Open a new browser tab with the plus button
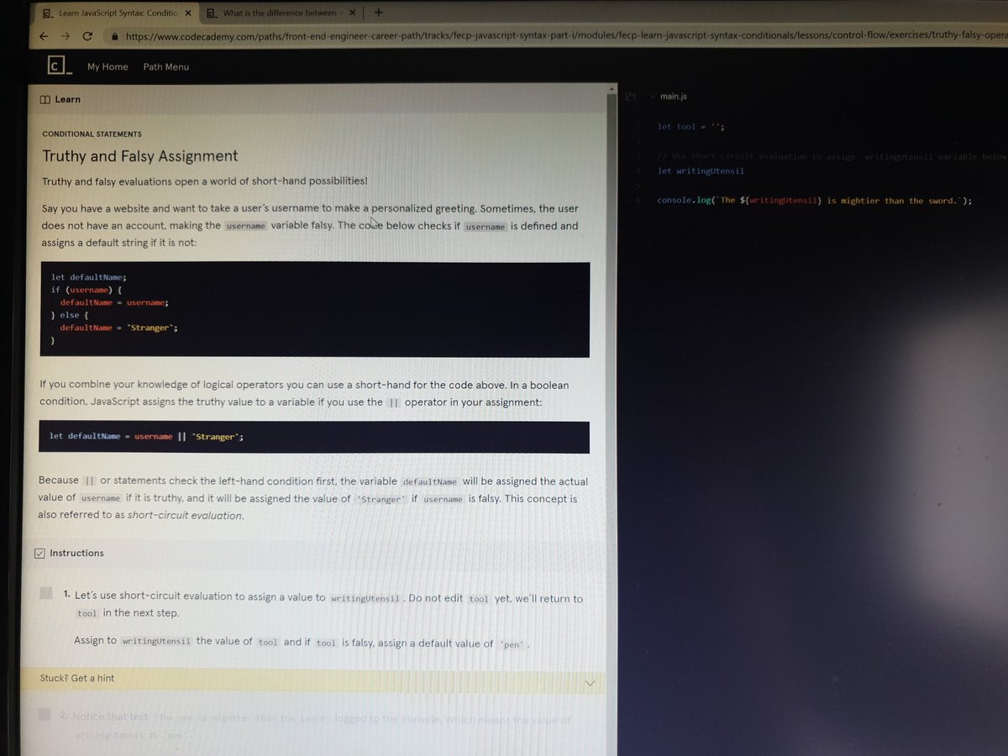Viewport: 1008px width, 756px height. pos(379,13)
